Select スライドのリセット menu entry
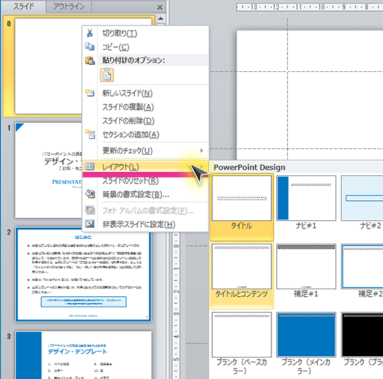This screenshot has height=379, width=383. tap(130, 181)
